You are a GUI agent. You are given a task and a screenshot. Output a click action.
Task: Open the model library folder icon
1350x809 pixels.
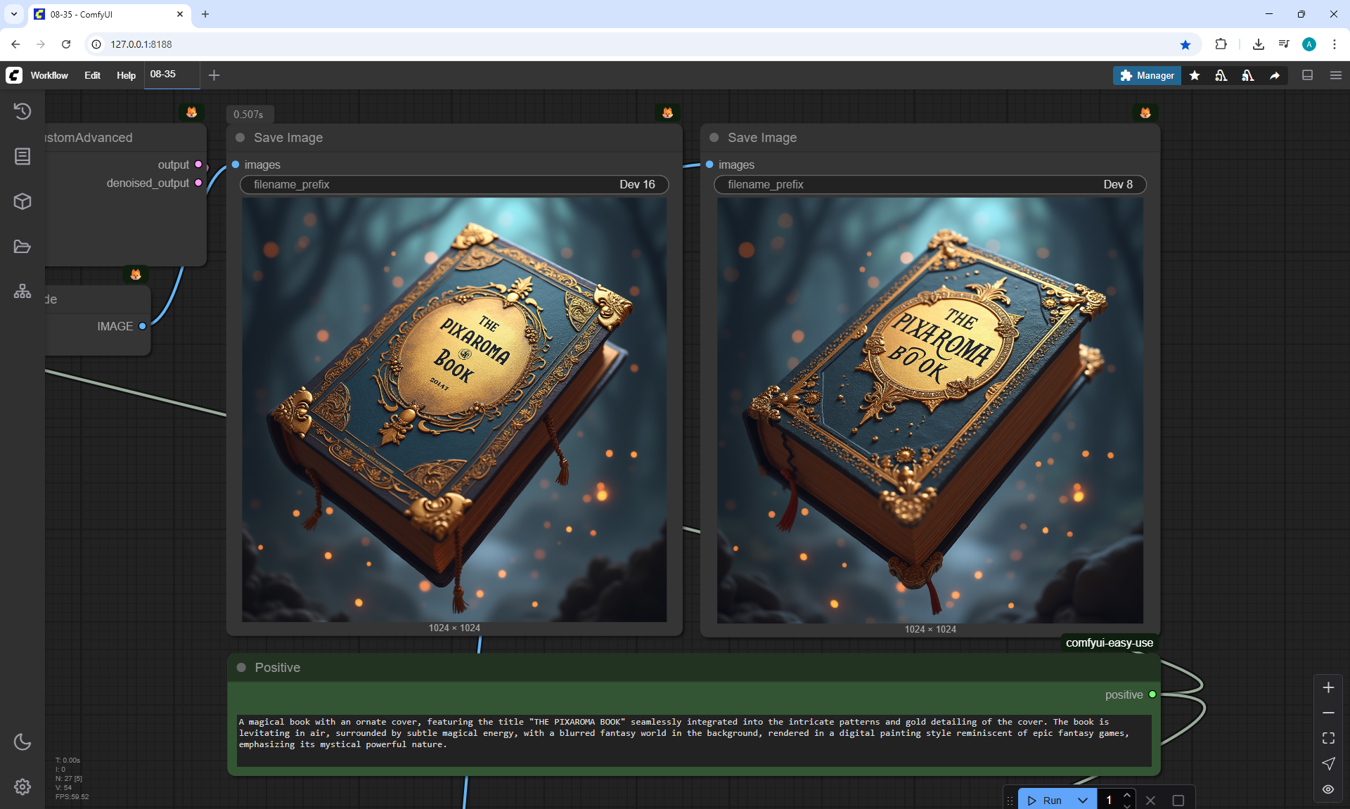coord(22,247)
